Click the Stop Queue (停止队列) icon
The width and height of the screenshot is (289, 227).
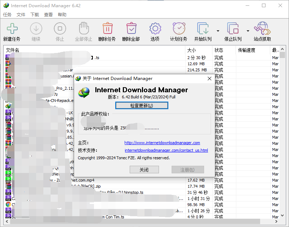tap(233, 29)
